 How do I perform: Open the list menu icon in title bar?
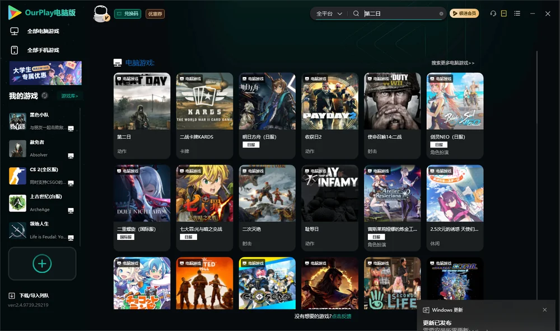(x=517, y=13)
